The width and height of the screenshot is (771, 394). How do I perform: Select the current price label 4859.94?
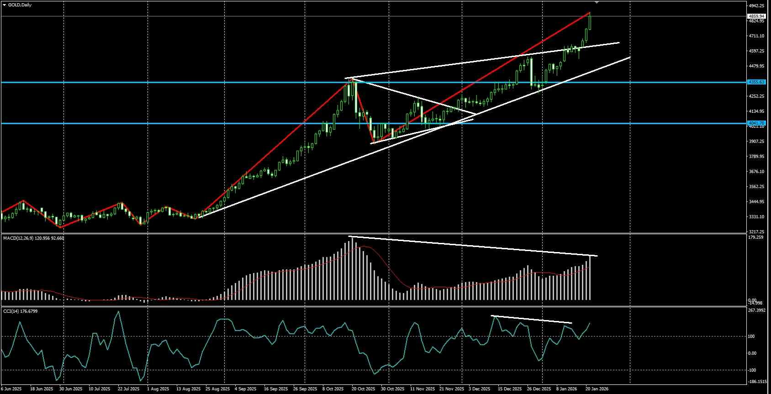tap(756, 16)
